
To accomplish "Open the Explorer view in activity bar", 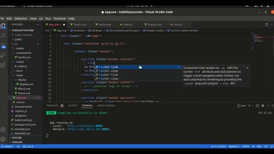I will [x=3, y=26].
